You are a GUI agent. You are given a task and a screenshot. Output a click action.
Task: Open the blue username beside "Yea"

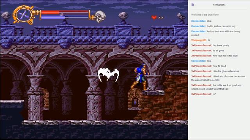(x=198, y=61)
